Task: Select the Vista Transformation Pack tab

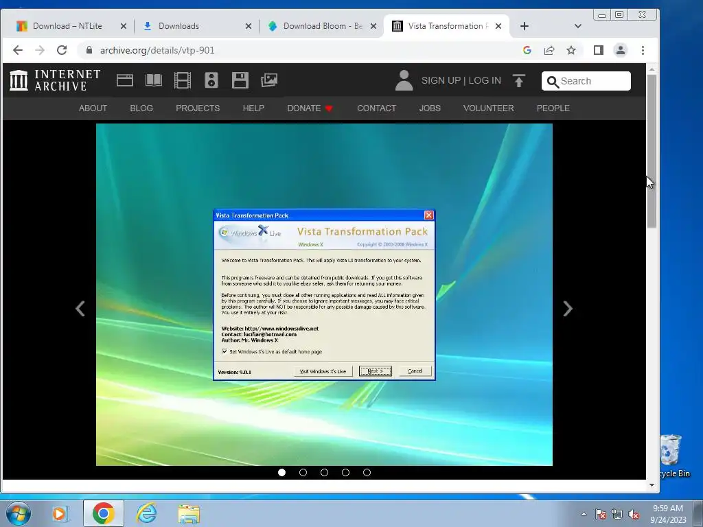Action: tap(448, 26)
